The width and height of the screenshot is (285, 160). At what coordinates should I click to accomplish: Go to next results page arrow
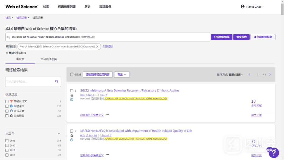(270, 75)
